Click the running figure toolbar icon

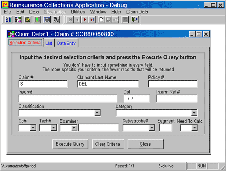click(x=8, y=20)
